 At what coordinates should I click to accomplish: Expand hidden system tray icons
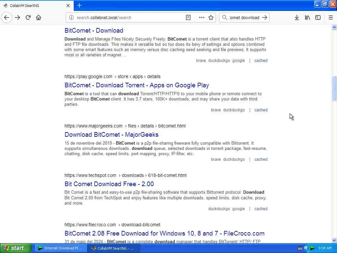click(306, 248)
